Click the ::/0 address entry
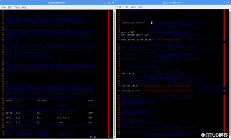The height and width of the screenshot is (140, 231). pos(60,122)
